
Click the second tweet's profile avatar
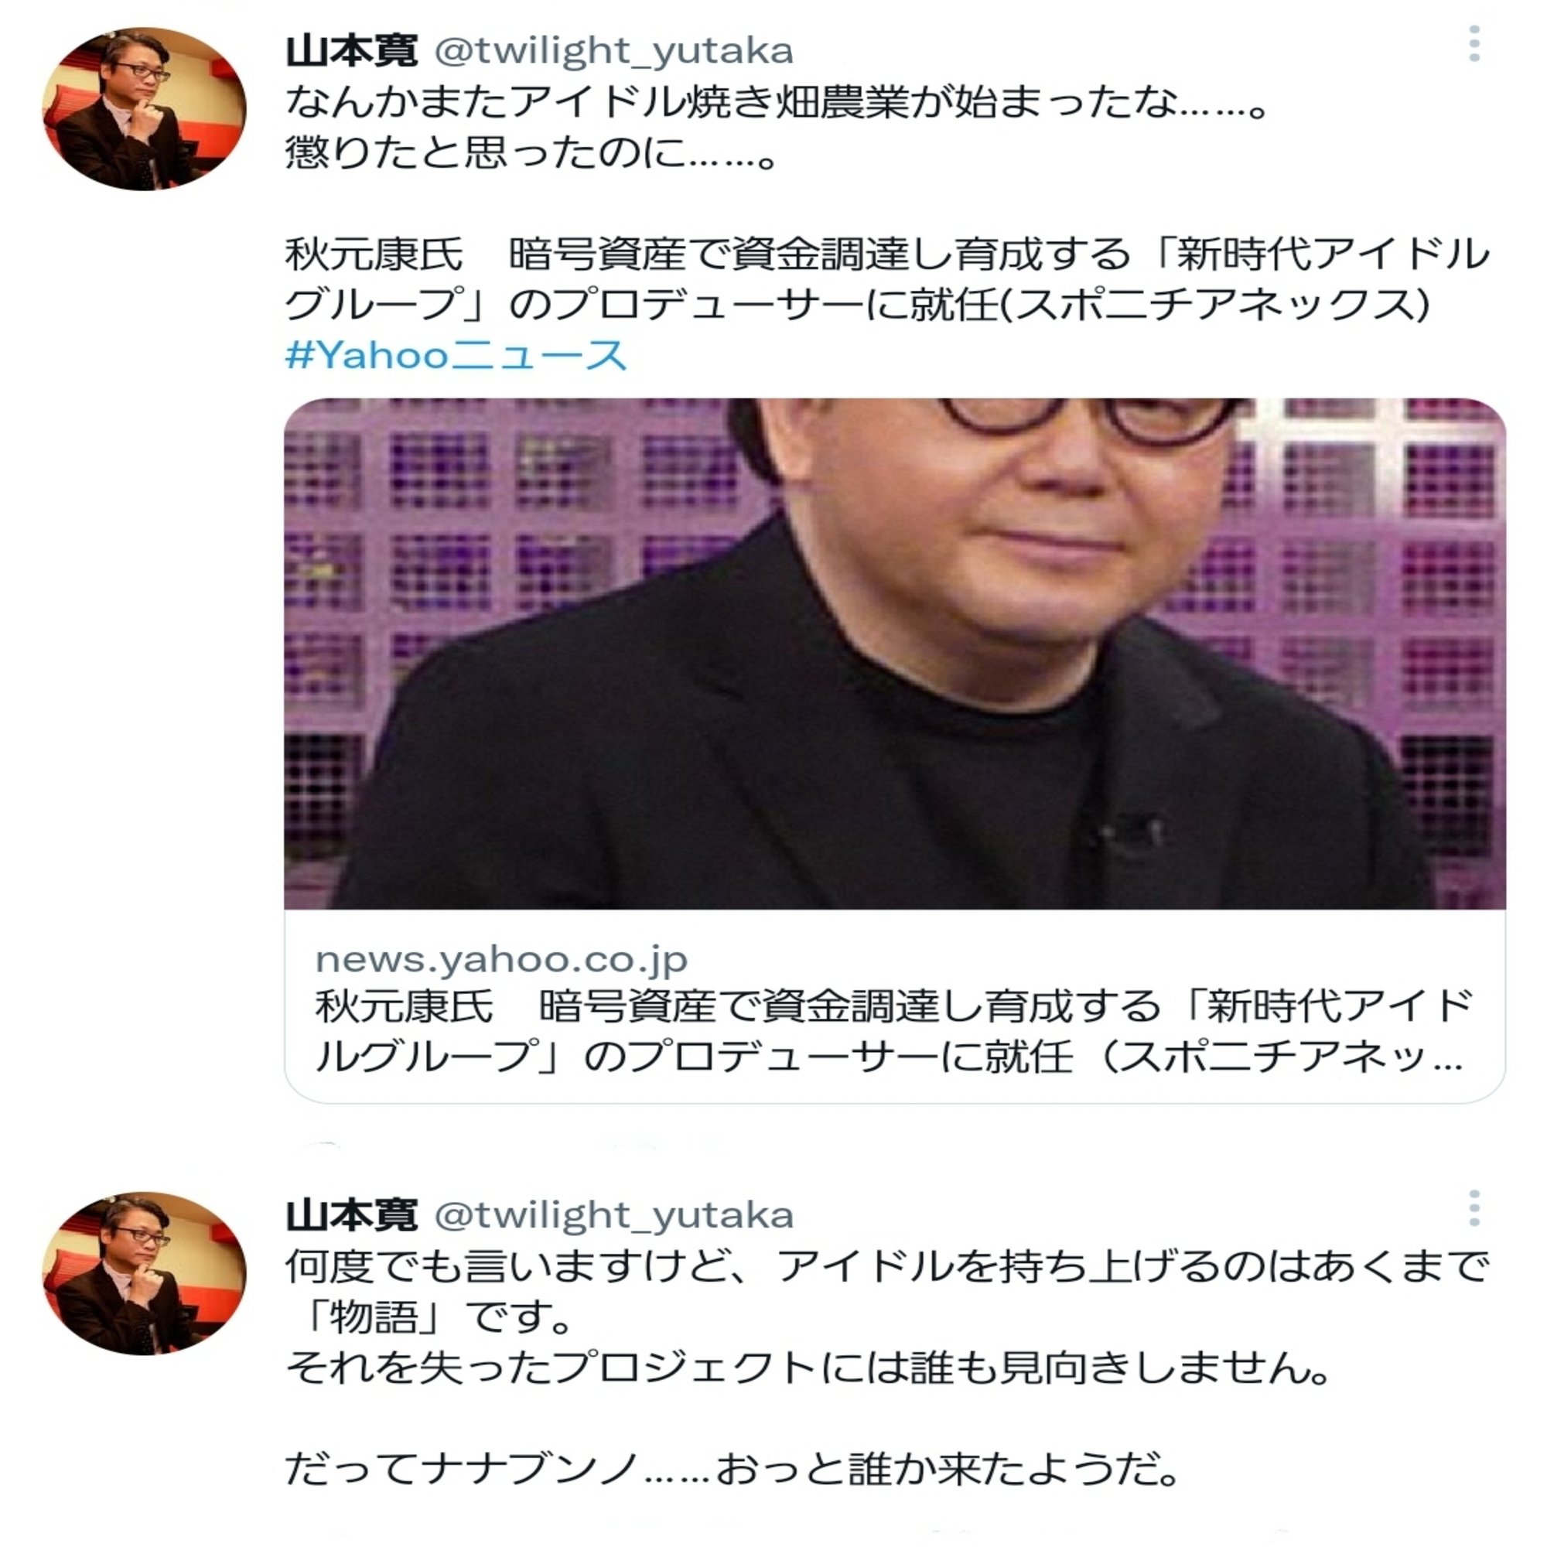point(144,1273)
